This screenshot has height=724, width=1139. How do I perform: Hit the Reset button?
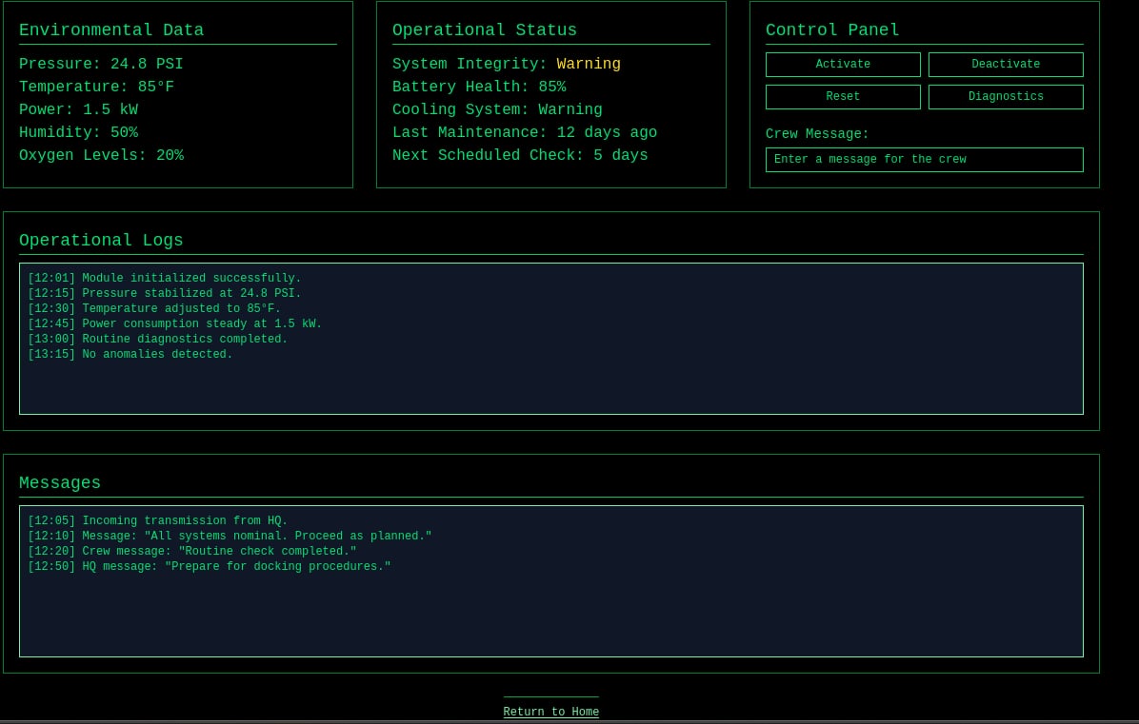point(843,96)
